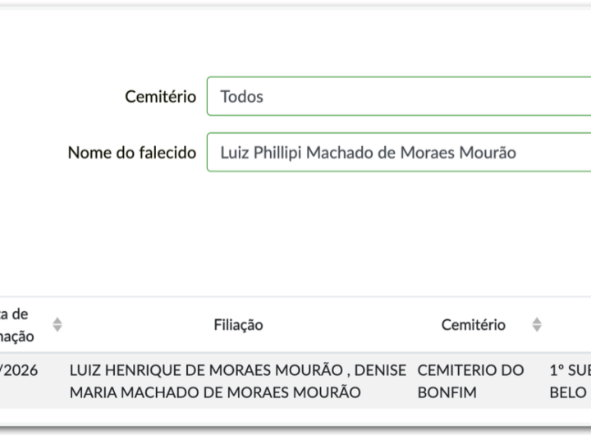591x435 pixels.
Task: Click the DENISE MARIA MACHADO filiação text
Action: 215,392
